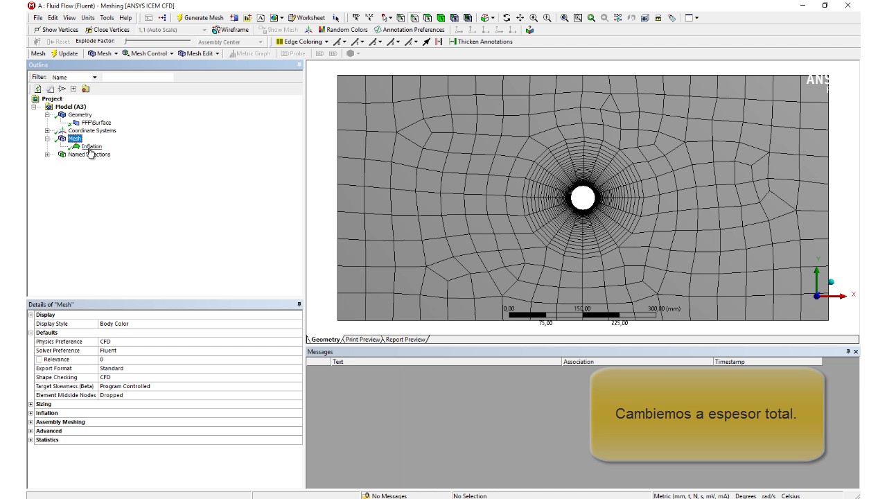Select the Project root item
This screenshot has width=887, height=499.
tap(51, 99)
